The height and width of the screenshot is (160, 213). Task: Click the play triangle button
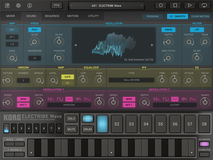[189, 5]
